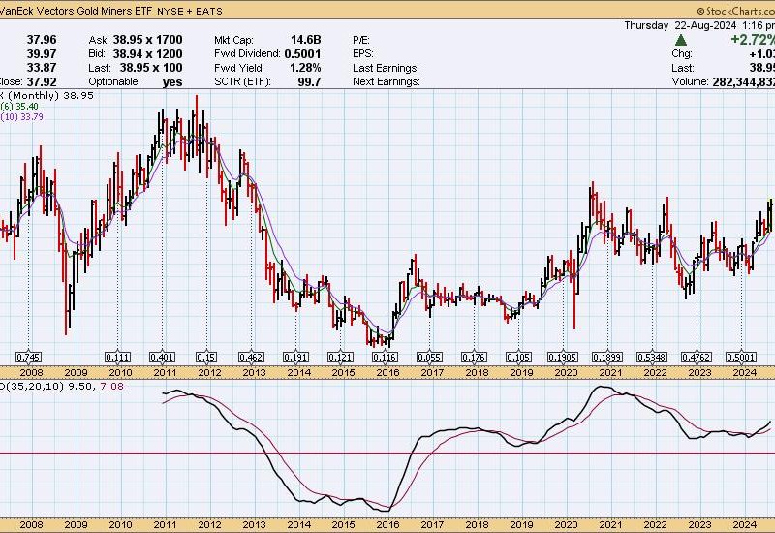Select the purple (10) 33.79 moving average legend
This screenshot has height=533, width=775.
pos(22,117)
